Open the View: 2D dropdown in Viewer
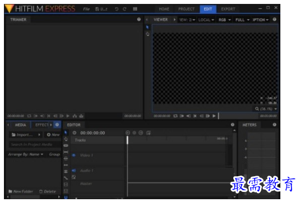Screen dimensions: 300x202 click(x=187, y=20)
